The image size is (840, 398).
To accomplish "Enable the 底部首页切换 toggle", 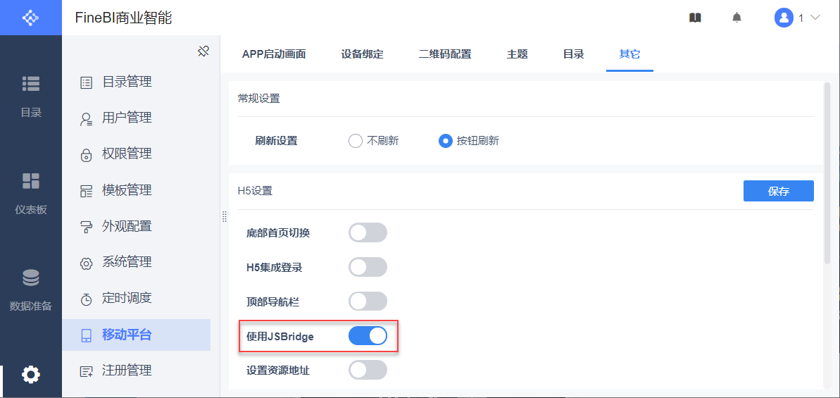I will [368, 232].
